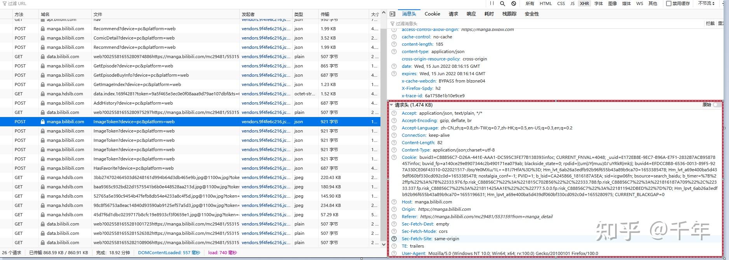Viewport: 729px width, 260px height.
Task: Click help icon beside Sec-Fetch-Site header
Action: pos(394,239)
